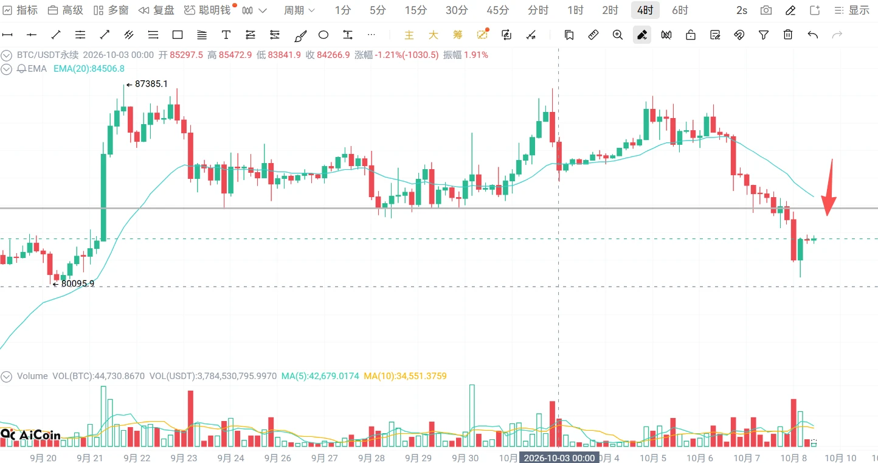Switch to the 15分 timeframe
878x463 pixels.
(416, 10)
